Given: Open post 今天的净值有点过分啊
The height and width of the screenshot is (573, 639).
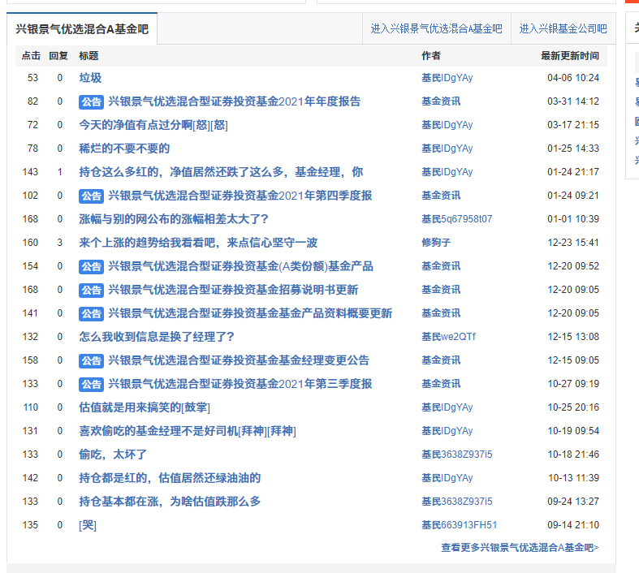Looking at the screenshot, I should pos(153,125).
